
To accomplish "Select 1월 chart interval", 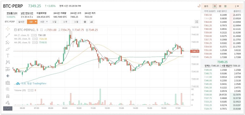I will (x=76, y=22).
